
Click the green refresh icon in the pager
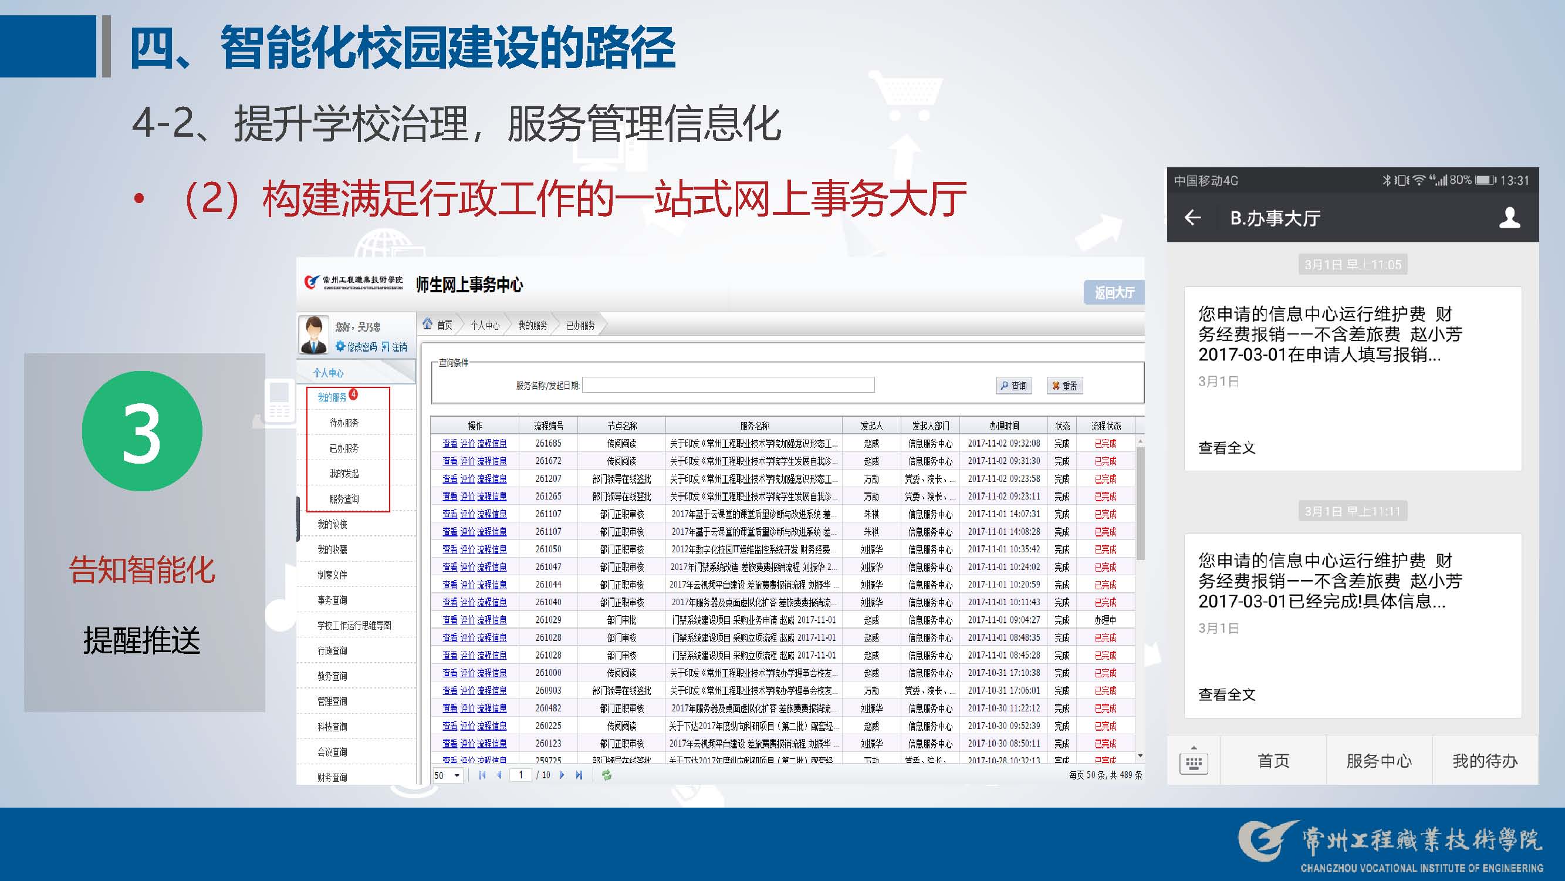pyautogui.click(x=606, y=775)
